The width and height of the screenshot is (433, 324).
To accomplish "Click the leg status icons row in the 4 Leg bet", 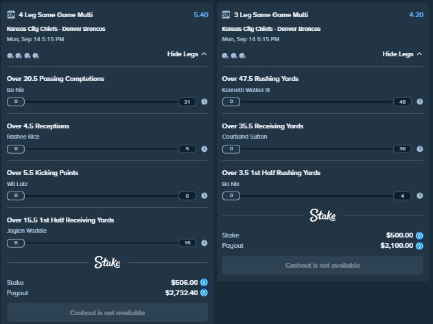I will [x=23, y=56].
